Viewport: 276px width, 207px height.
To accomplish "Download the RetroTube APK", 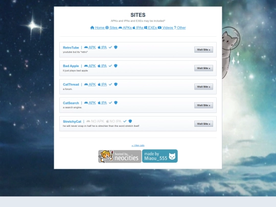I will [x=90, y=48].
